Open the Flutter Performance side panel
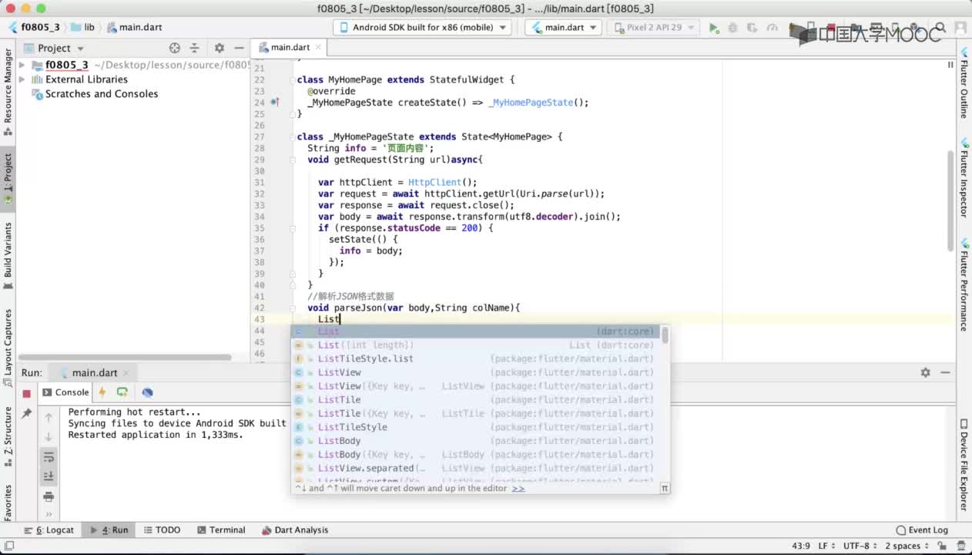This screenshot has height=555, width=972. point(964,286)
